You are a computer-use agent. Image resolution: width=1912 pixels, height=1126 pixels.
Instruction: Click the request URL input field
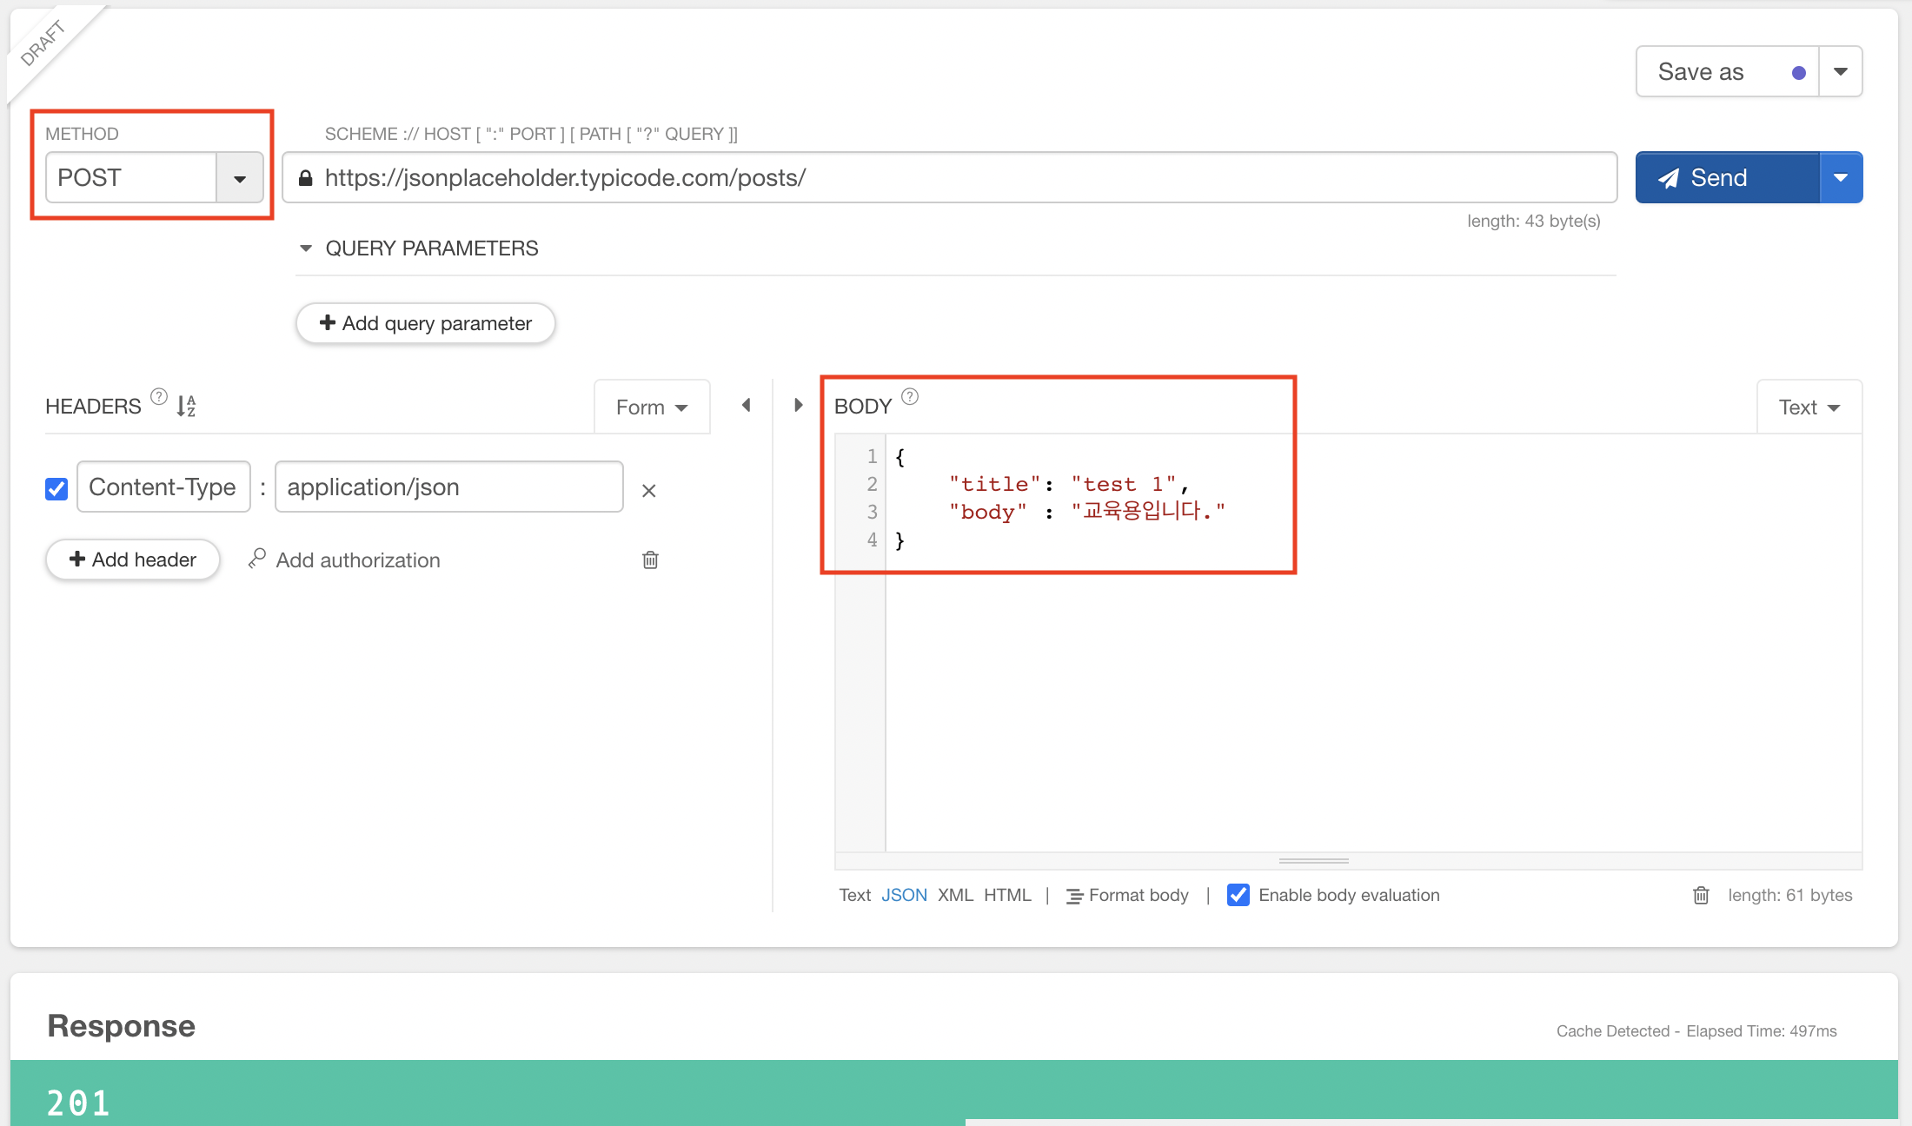point(949,178)
